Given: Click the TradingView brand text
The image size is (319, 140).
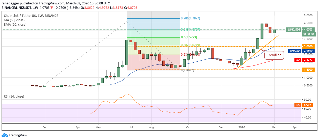Looking at the screenshot, I should [x=18, y=135].
